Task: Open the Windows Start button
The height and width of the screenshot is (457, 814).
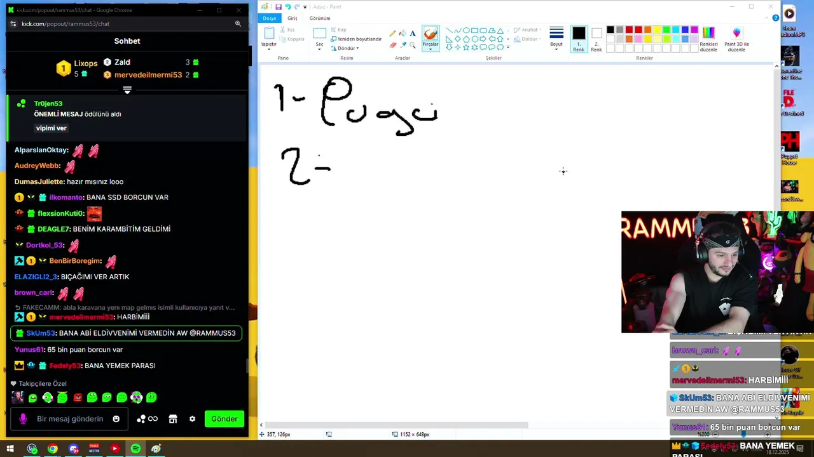Action: 10,449
